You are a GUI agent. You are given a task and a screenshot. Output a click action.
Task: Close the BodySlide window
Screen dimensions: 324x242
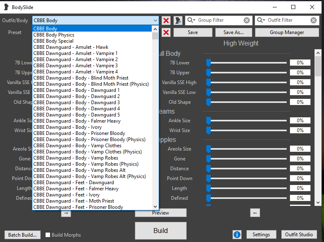(x=312, y=7)
